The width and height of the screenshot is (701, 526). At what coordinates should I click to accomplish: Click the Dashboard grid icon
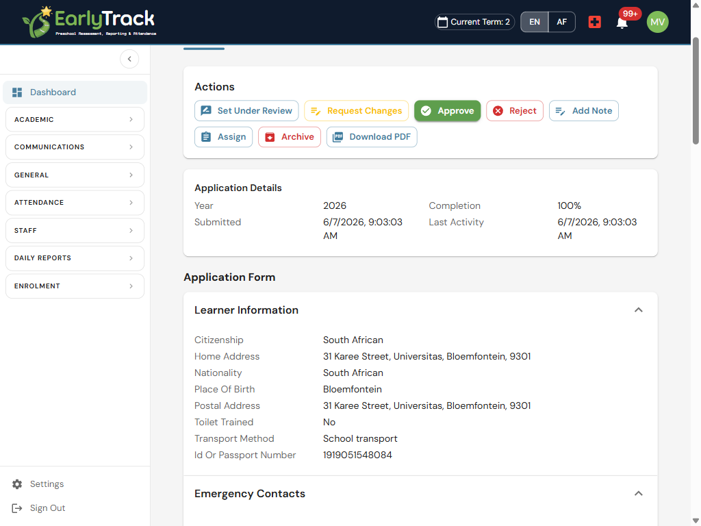[x=17, y=92]
